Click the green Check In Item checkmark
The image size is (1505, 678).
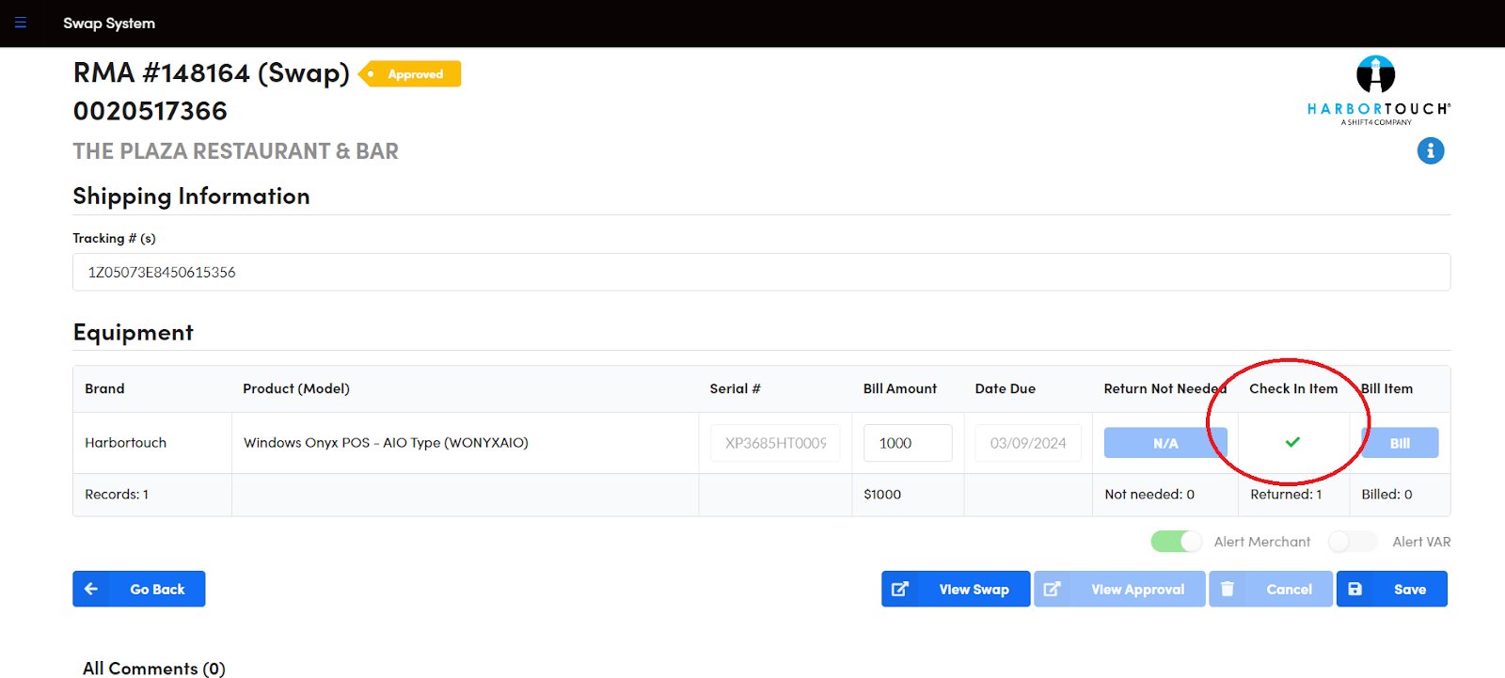[1292, 442]
